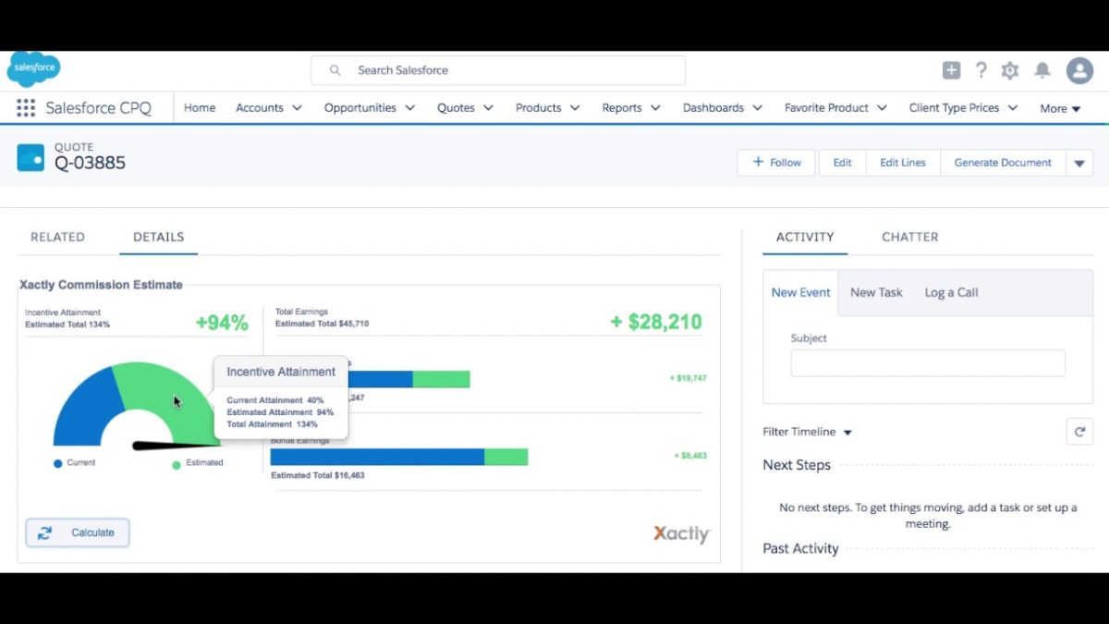Open the App Launcher grid icon
Viewport: 1109px width, 624px height.
[x=25, y=107]
